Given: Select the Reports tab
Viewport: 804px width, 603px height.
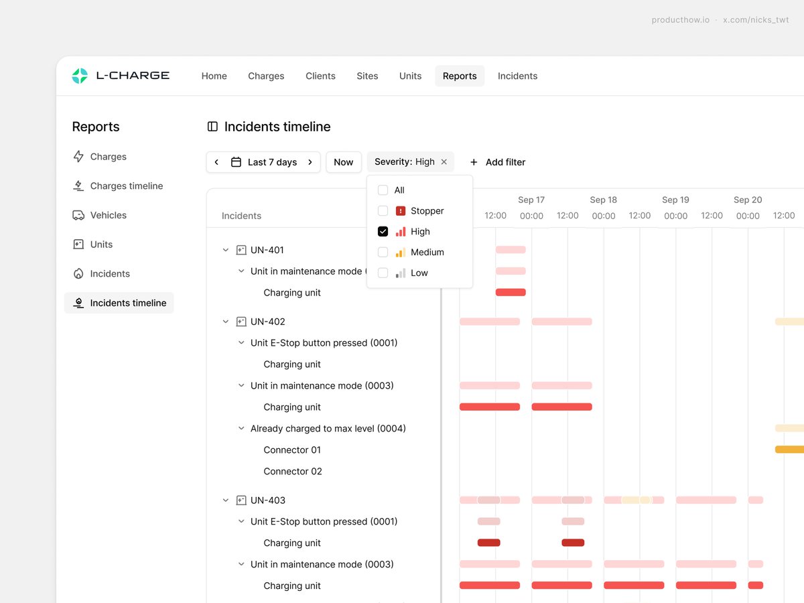Looking at the screenshot, I should coord(460,76).
